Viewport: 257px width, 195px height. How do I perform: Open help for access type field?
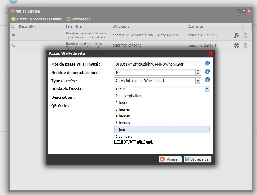[207, 80]
